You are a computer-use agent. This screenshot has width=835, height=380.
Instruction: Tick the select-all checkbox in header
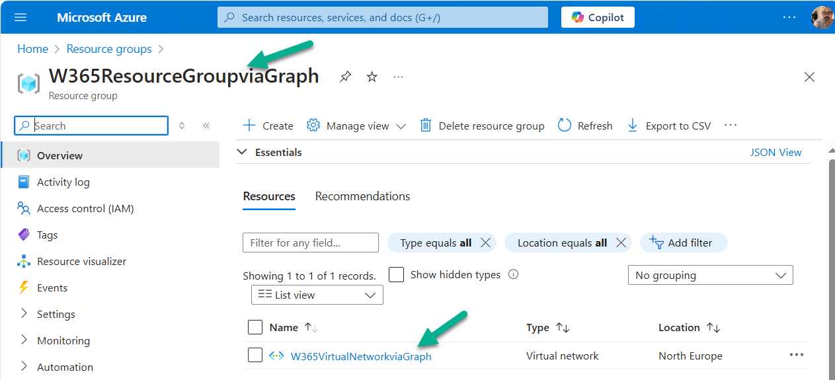[x=255, y=327]
